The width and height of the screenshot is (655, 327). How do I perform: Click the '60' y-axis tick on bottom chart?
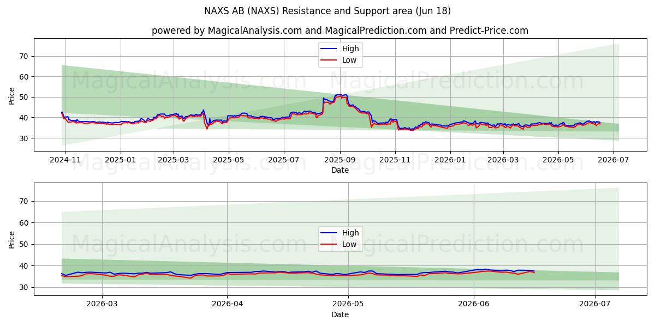click(25, 223)
